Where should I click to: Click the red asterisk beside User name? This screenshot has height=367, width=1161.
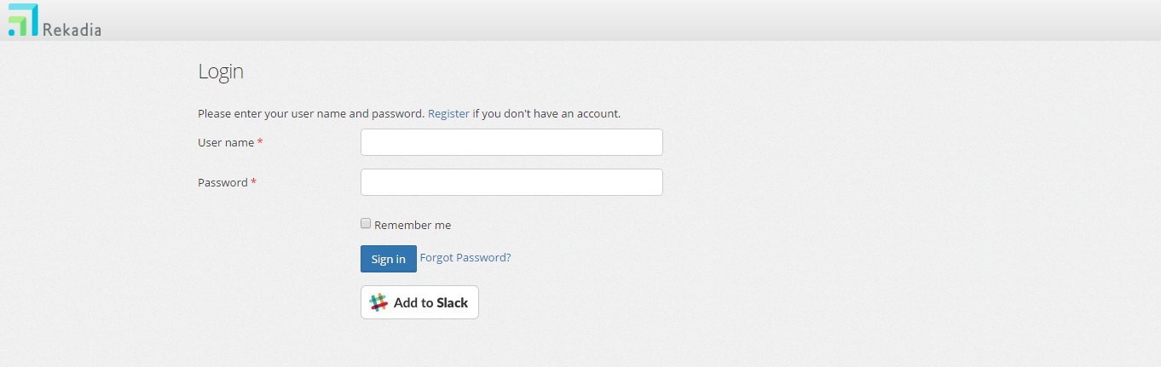click(x=260, y=142)
